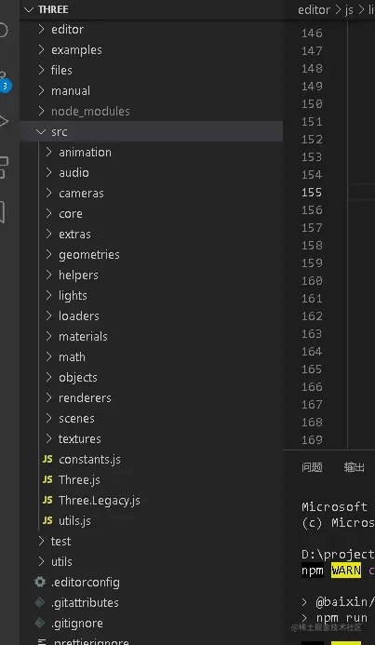Switch to the 输出 panel tab

tap(355, 467)
